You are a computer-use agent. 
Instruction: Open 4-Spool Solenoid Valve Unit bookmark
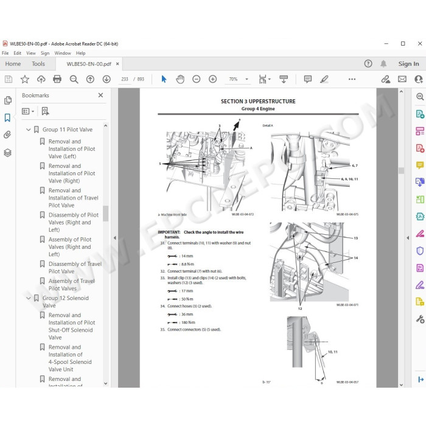click(70, 358)
